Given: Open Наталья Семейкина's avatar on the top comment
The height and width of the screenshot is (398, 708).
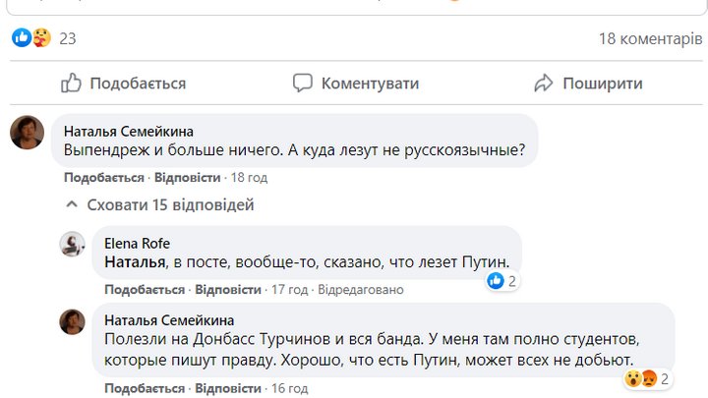Looking at the screenshot, I should coord(28,132).
